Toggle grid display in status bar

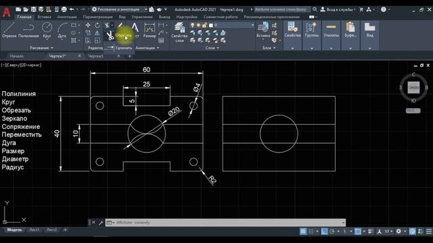[x=303, y=231]
